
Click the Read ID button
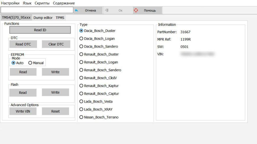click(40, 30)
